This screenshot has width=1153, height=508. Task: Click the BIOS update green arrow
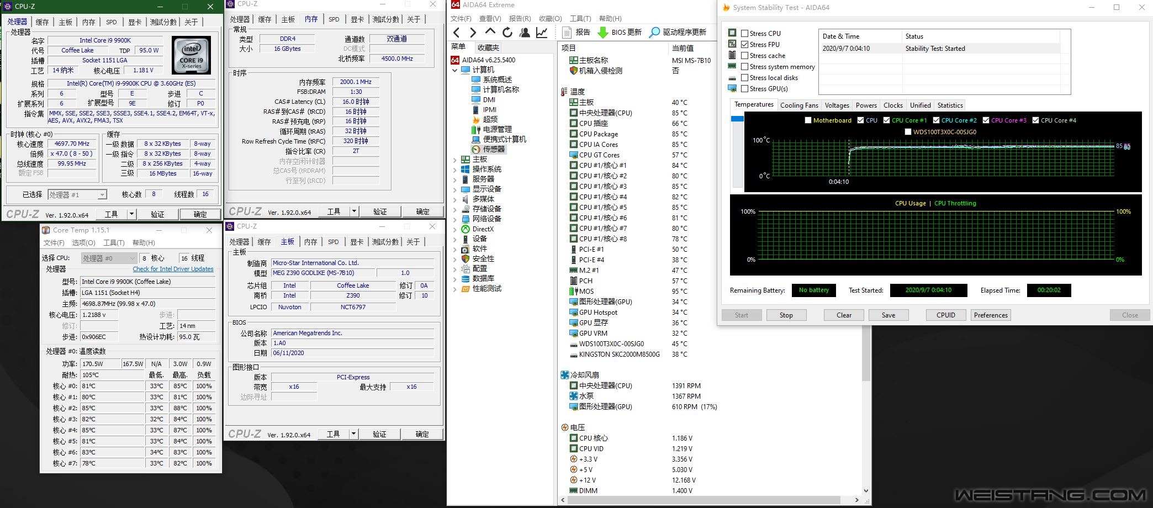coord(603,33)
